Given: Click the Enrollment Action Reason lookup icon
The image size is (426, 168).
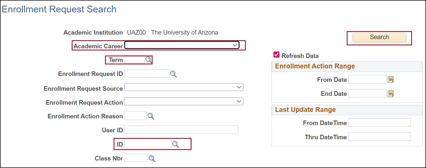Looking at the screenshot, I should (x=151, y=116).
